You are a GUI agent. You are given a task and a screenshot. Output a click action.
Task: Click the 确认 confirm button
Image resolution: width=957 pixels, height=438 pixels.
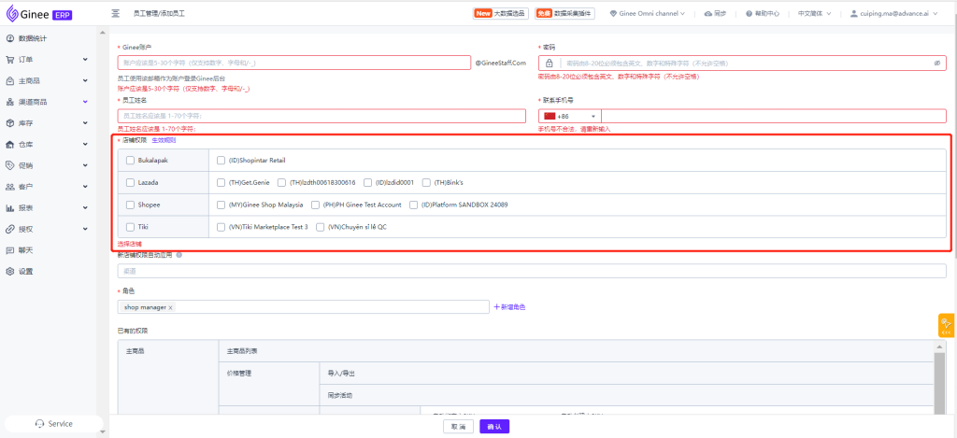coord(494,426)
